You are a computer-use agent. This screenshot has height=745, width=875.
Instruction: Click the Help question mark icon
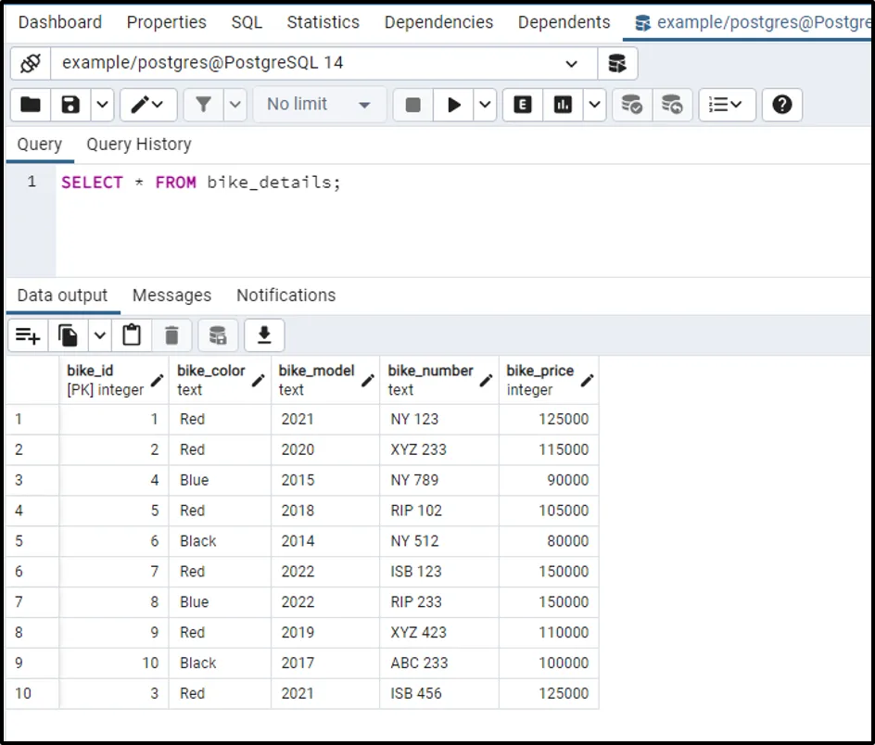(781, 105)
